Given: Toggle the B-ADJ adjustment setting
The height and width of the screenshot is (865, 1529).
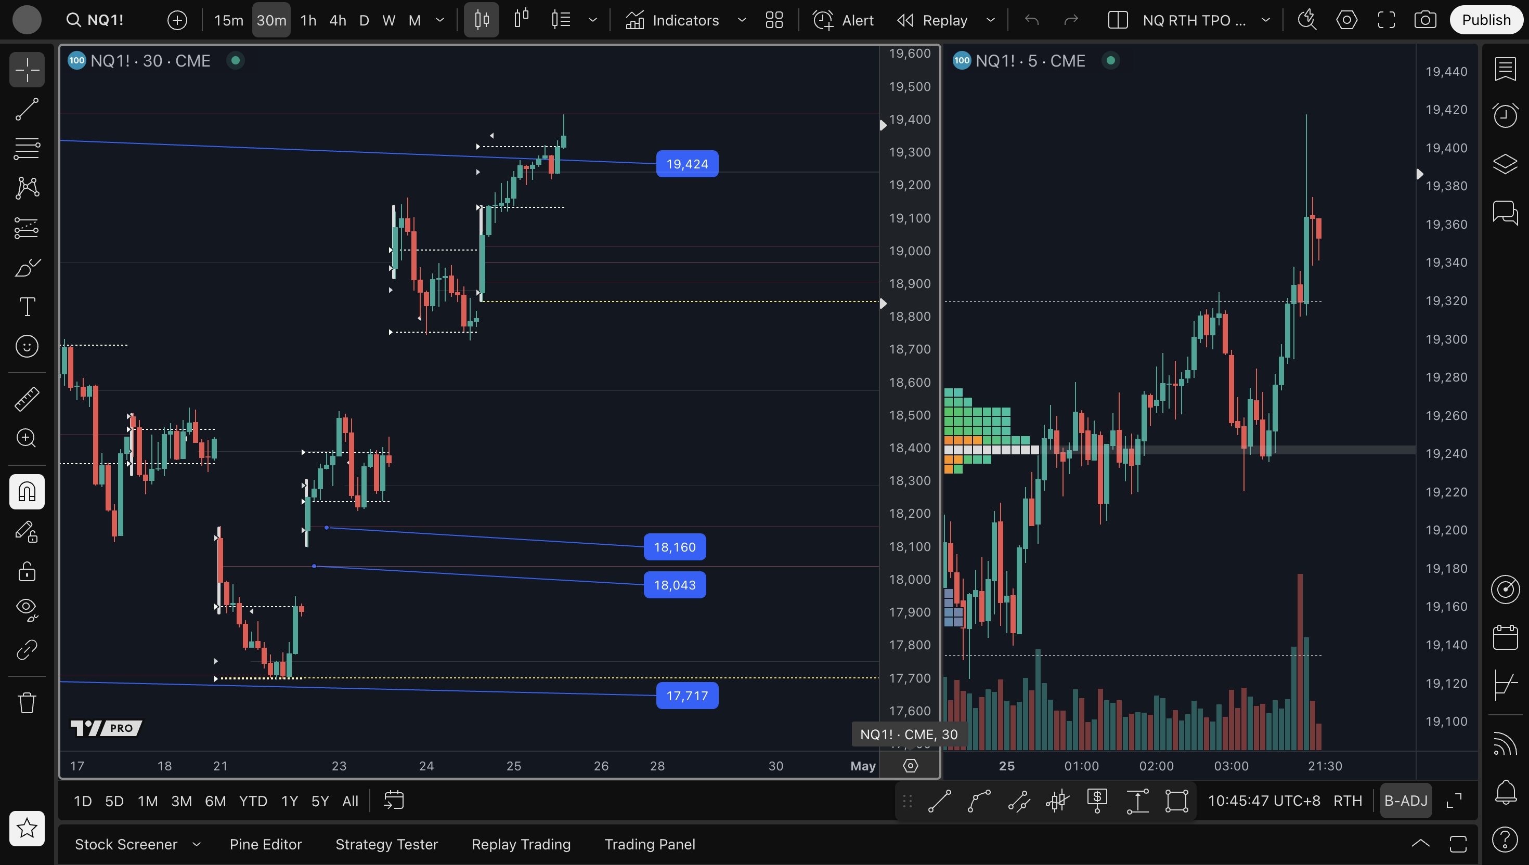Looking at the screenshot, I should pyautogui.click(x=1405, y=801).
